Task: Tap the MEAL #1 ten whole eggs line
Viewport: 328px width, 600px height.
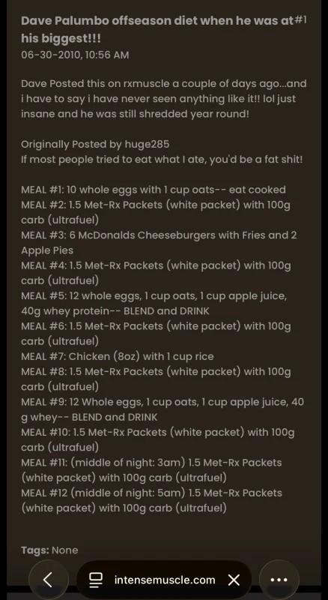Action: click(154, 190)
